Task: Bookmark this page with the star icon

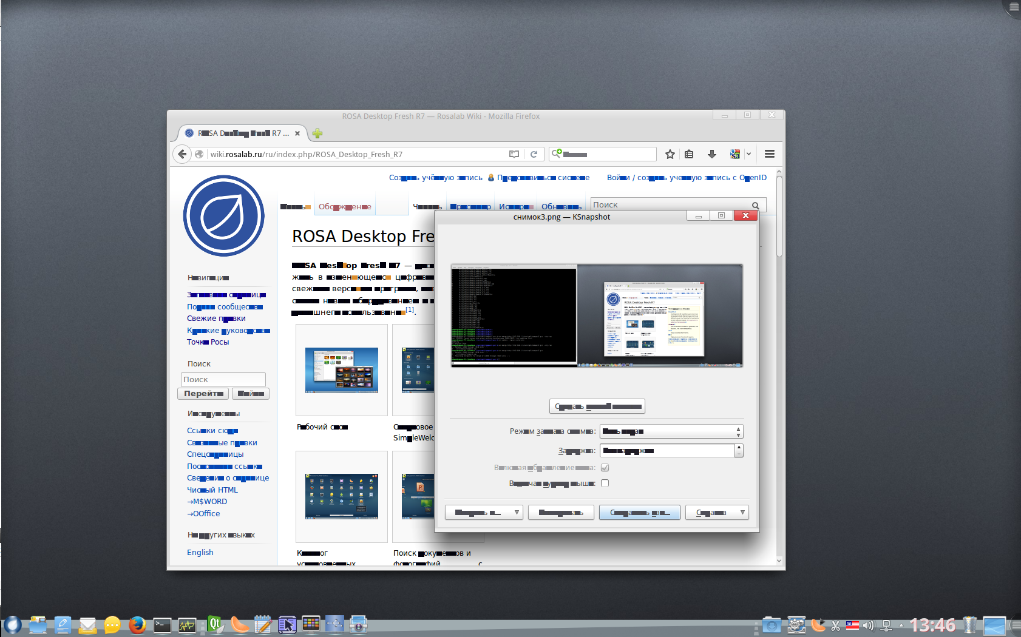Action: pyautogui.click(x=670, y=154)
